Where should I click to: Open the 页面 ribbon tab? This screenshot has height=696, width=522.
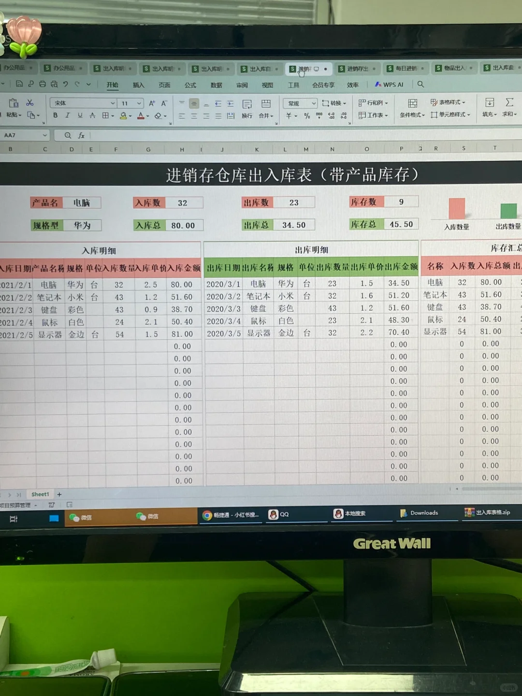tap(164, 85)
